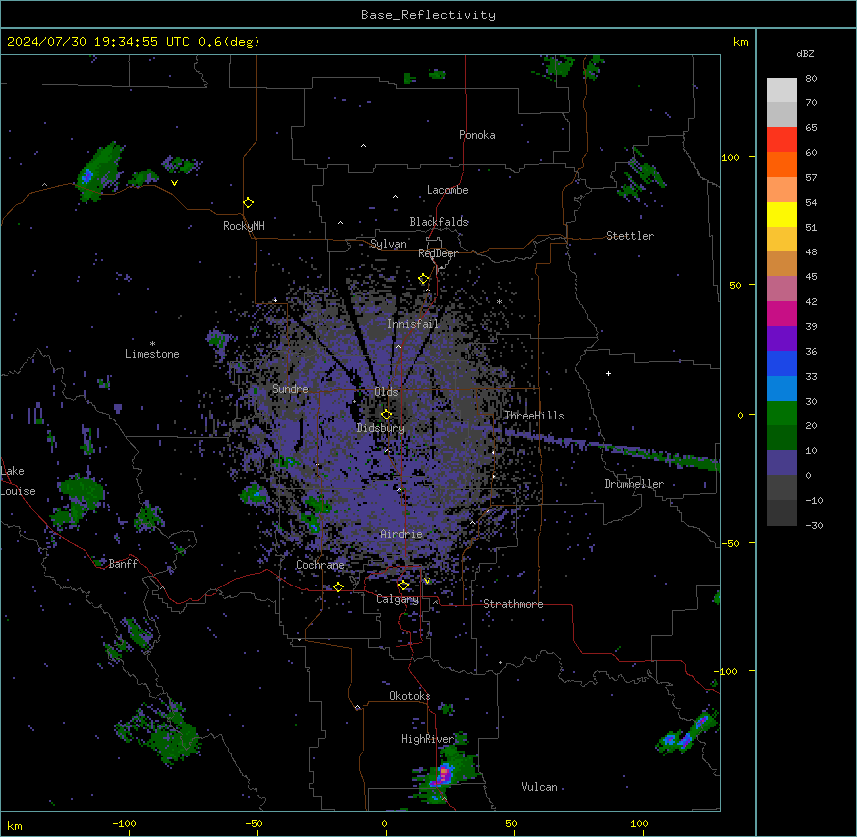Select the purple 36-39 dBZ legend swatch
Image resolution: width=857 pixels, height=837 pixels.
781,339
